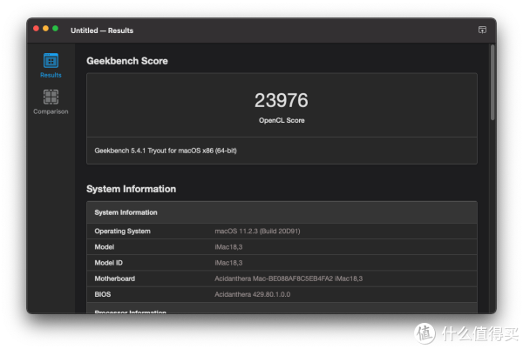Maximize the window with the green button
This screenshot has width=523, height=349.
click(x=56, y=29)
